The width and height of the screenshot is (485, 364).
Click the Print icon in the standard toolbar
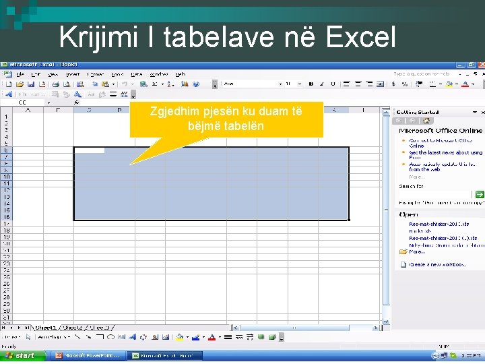pos(56,84)
